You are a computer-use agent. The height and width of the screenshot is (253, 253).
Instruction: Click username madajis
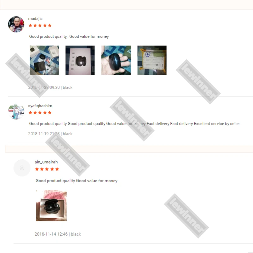click(35, 19)
